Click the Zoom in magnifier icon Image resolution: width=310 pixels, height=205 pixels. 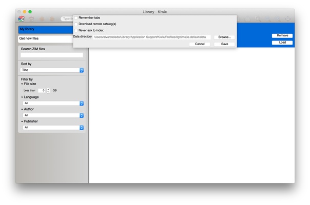[x=278, y=19]
